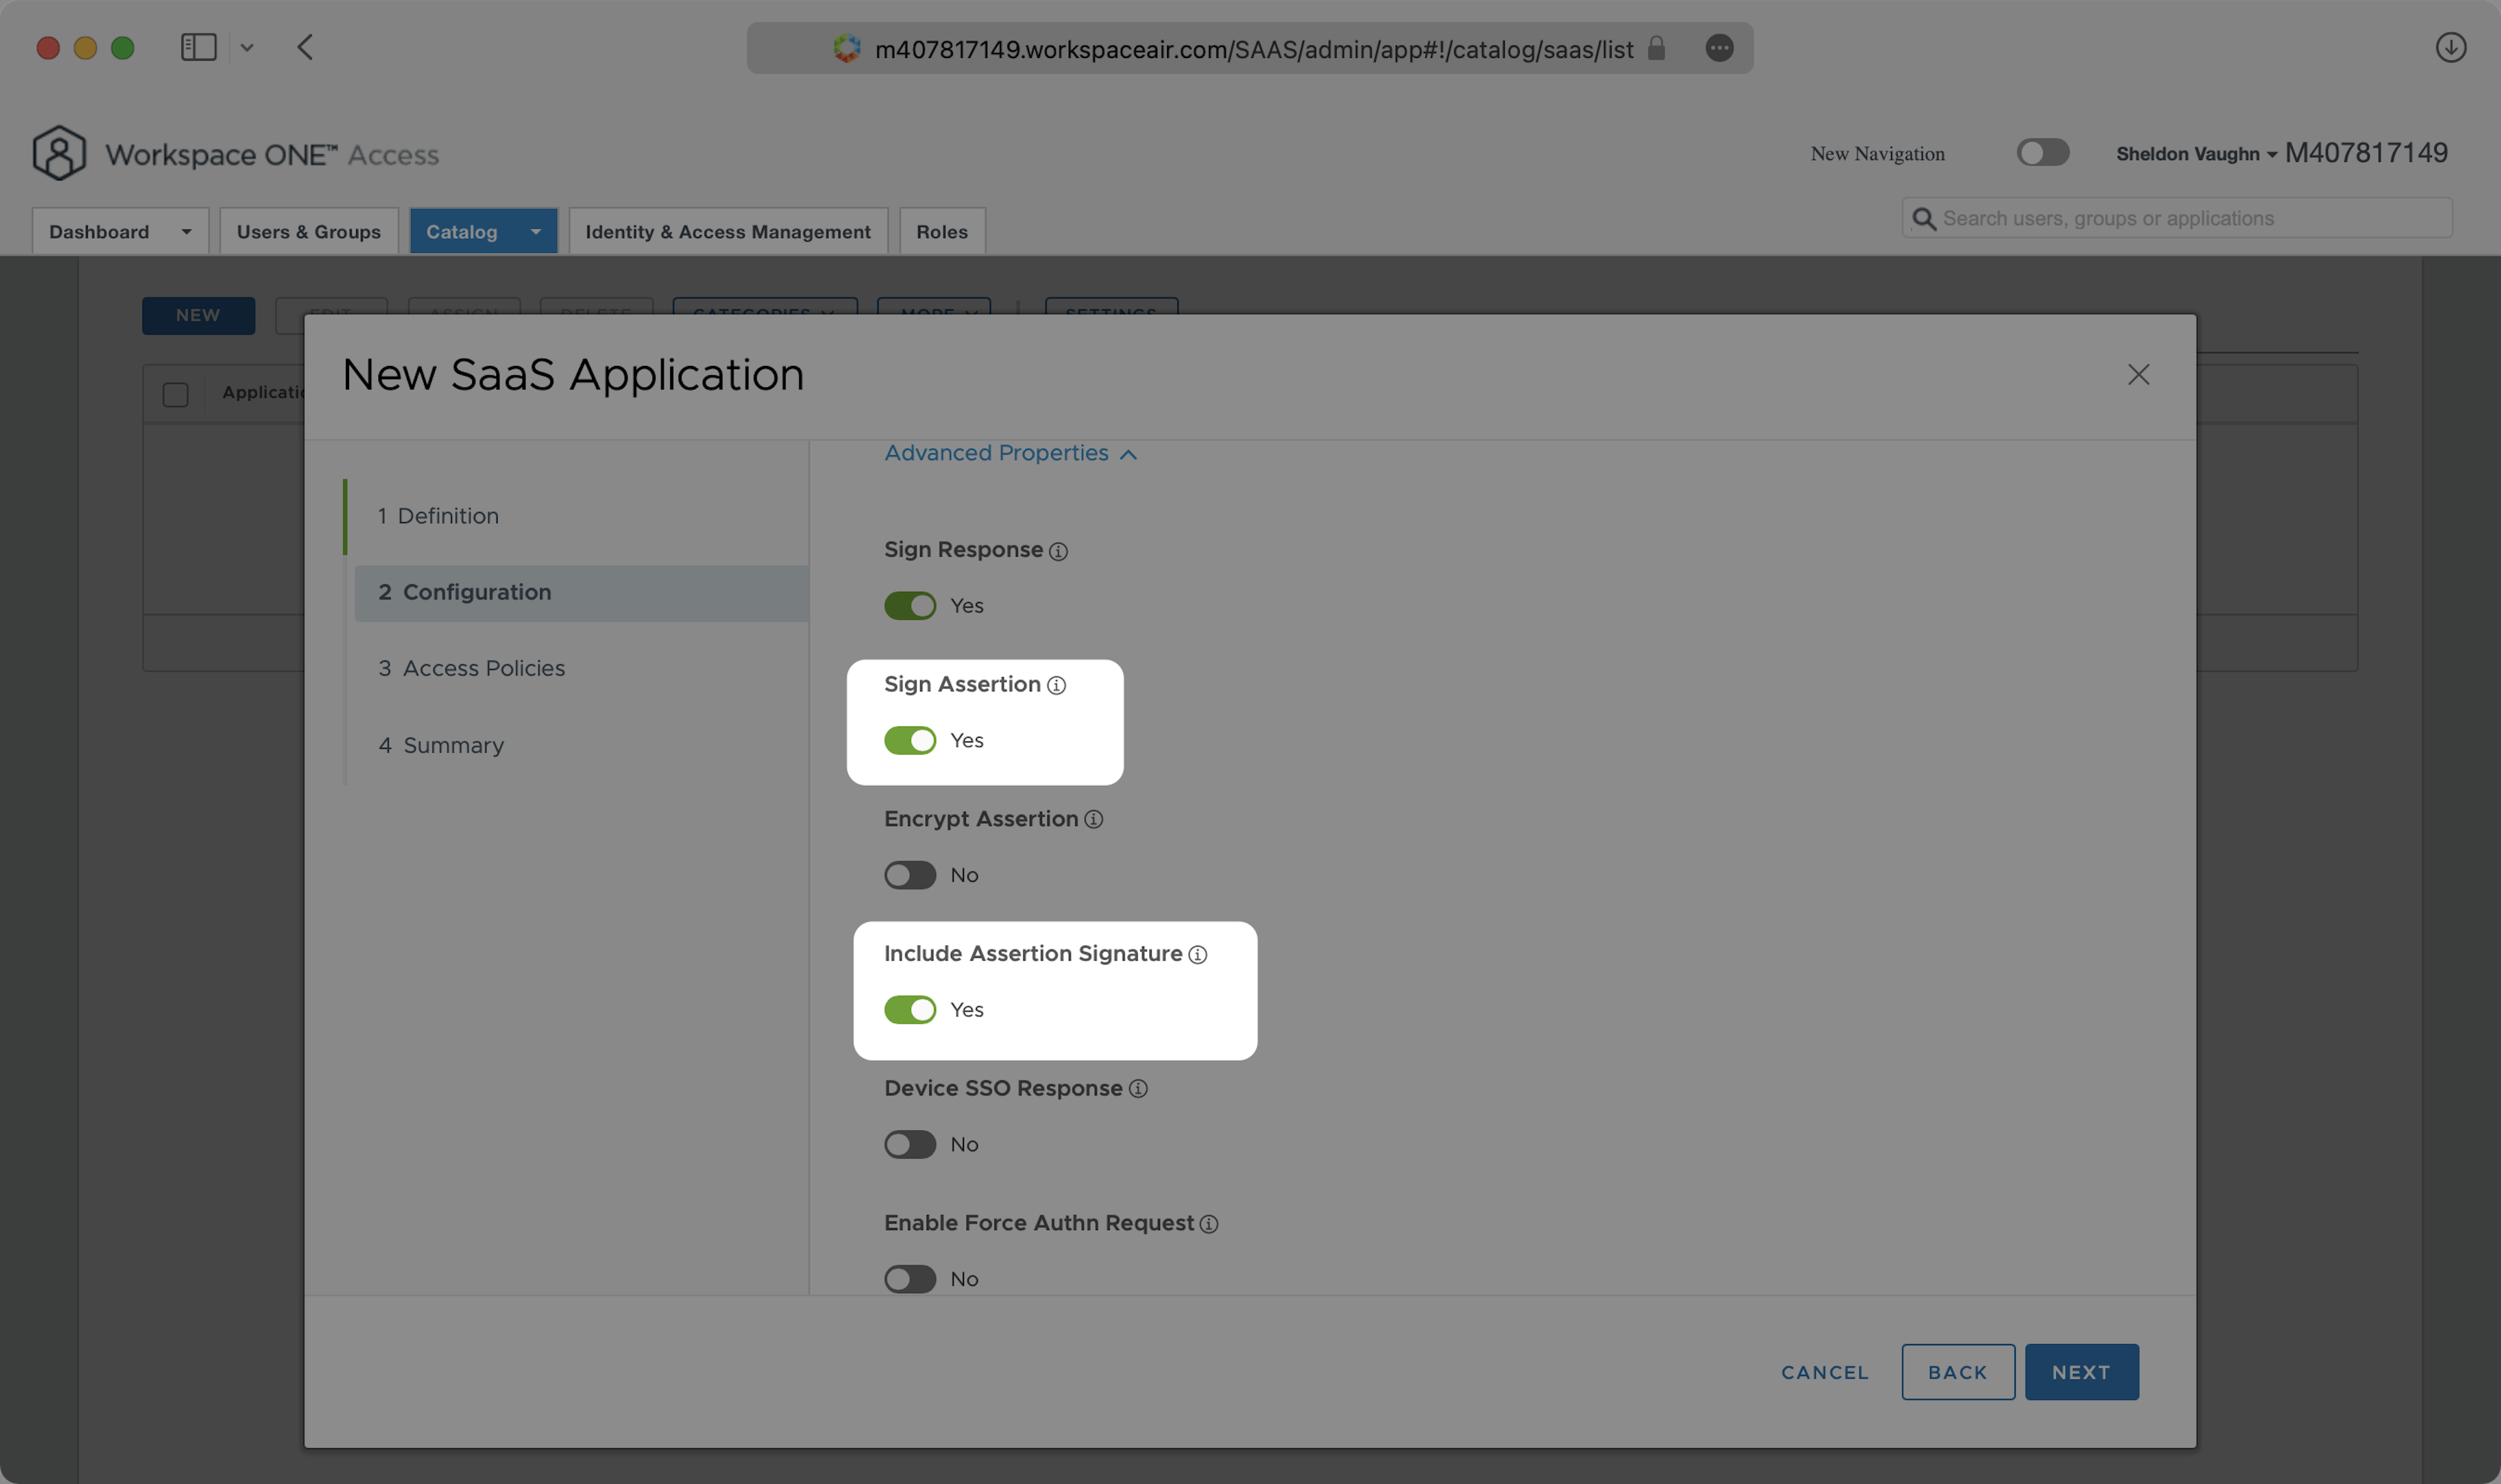This screenshot has height=1484, width=2501.
Task: Enable the Encrypt Assertion toggle
Action: point(909,875)
